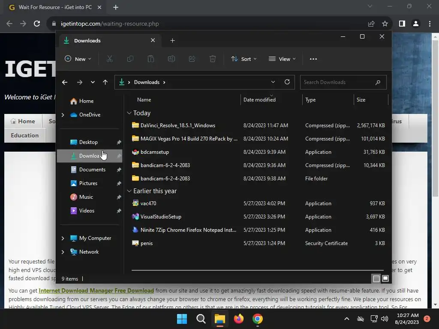Switch to large thumbnails view icon
The width and height of the screenshot is (439, 329).
pyautogui.click(x=385, y=278)
